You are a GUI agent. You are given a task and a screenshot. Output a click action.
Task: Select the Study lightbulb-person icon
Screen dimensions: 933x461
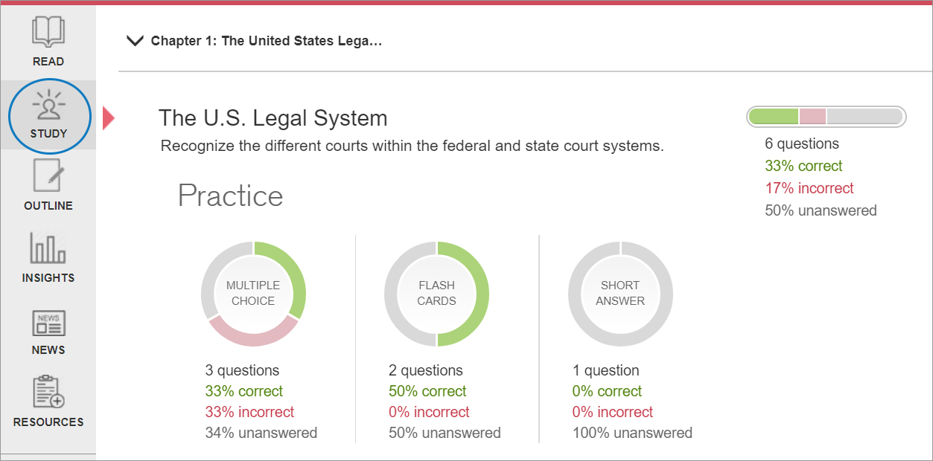tap(48, 106)
